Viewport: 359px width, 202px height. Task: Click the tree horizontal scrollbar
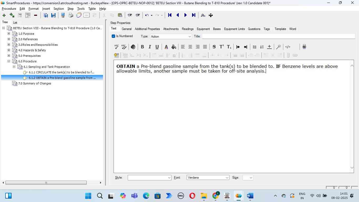pyautogui.click(x=46, y=183)
